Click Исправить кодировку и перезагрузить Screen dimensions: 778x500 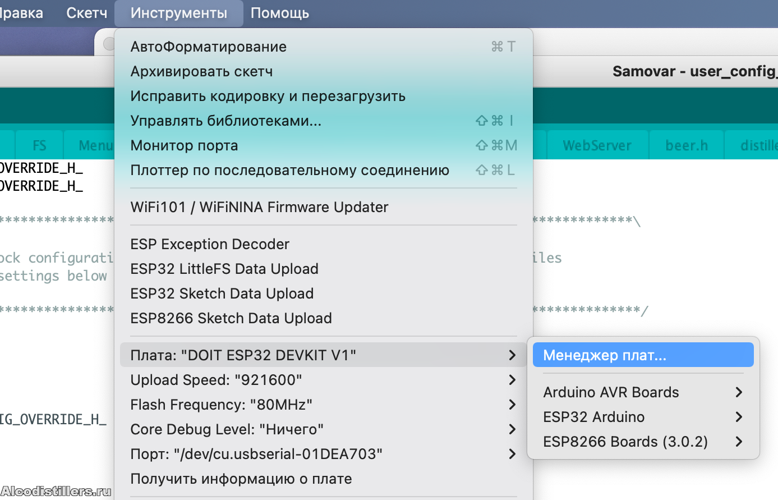323,96
